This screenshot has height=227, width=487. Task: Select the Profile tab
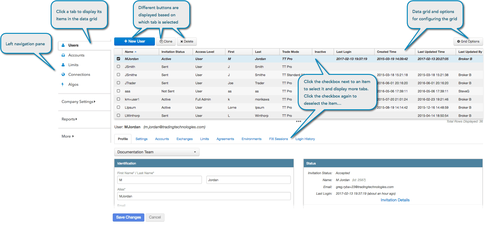pyautogui.click(x=123, y=139)
